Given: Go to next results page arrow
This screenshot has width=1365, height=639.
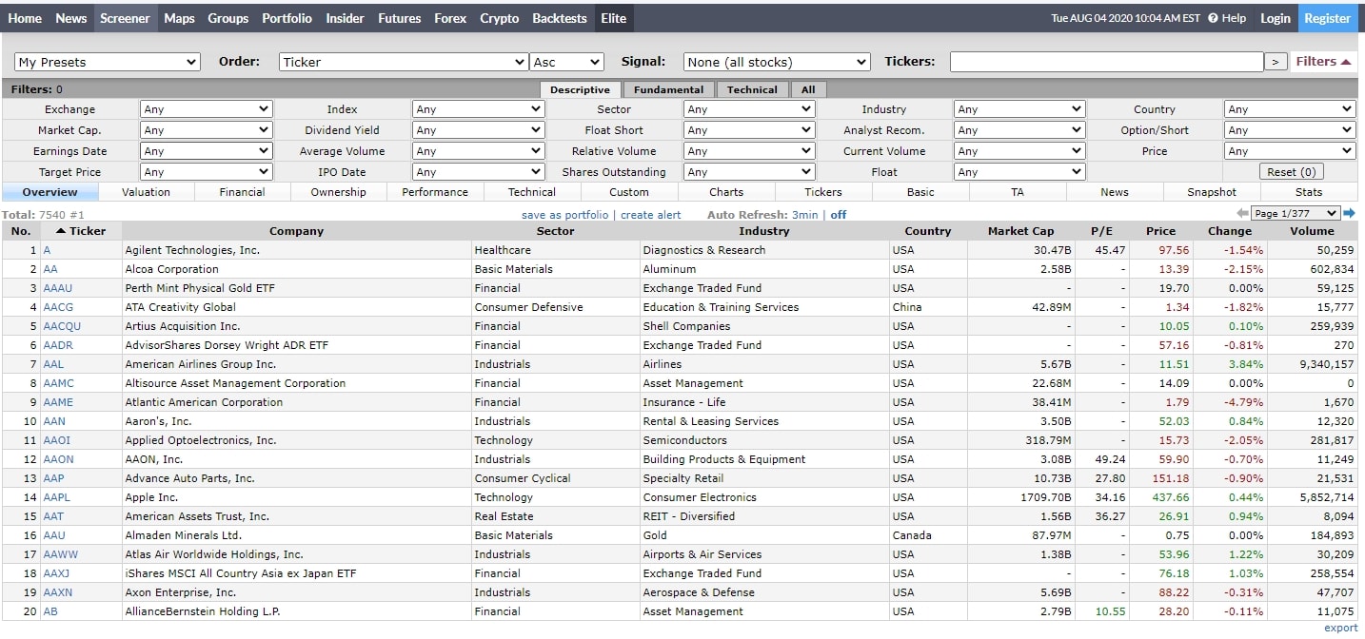Looking at the screenshot, I should tap(1349, 214).
